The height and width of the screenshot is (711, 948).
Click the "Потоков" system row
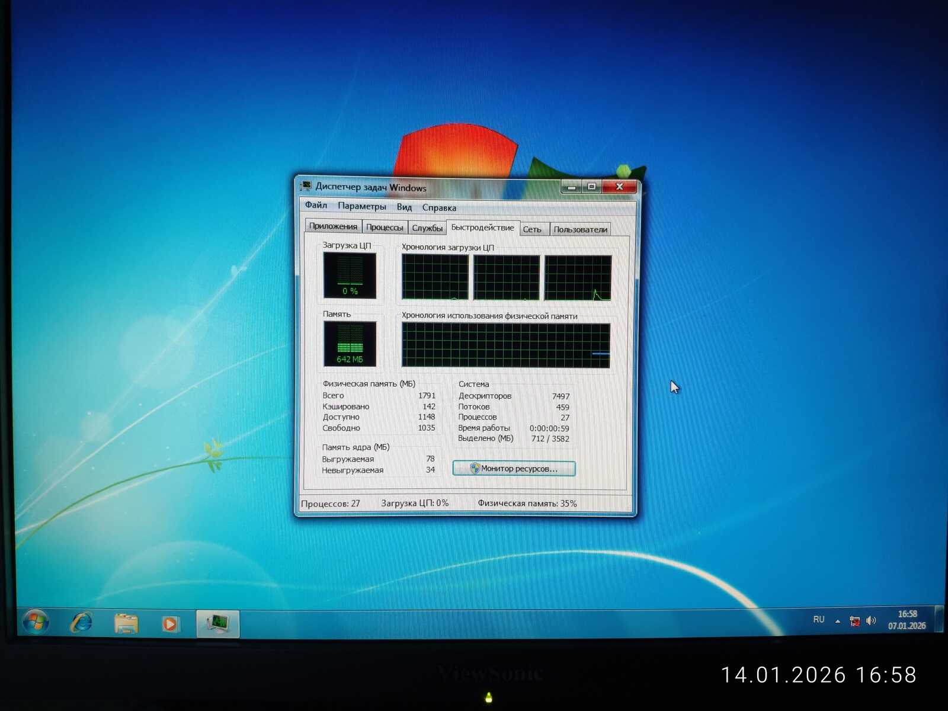[x=514, y=407]
